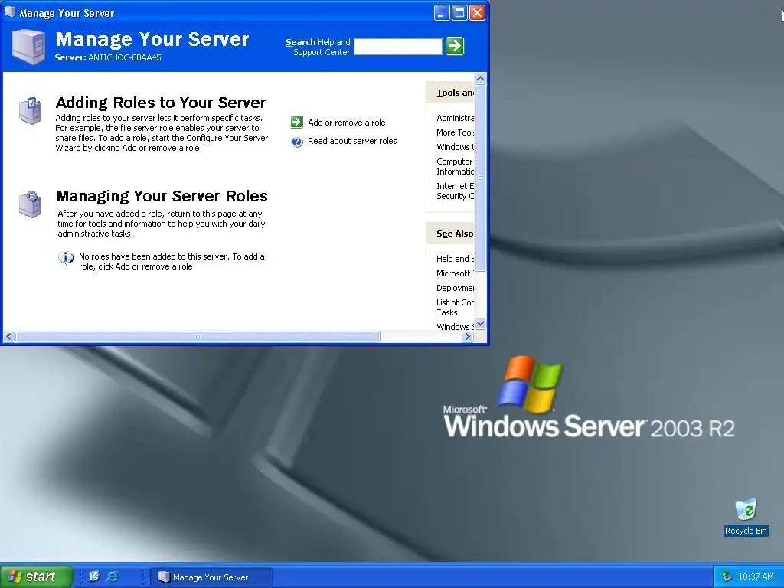
Task: Click the horizontal scrollbar thumb
Action: 198,337
